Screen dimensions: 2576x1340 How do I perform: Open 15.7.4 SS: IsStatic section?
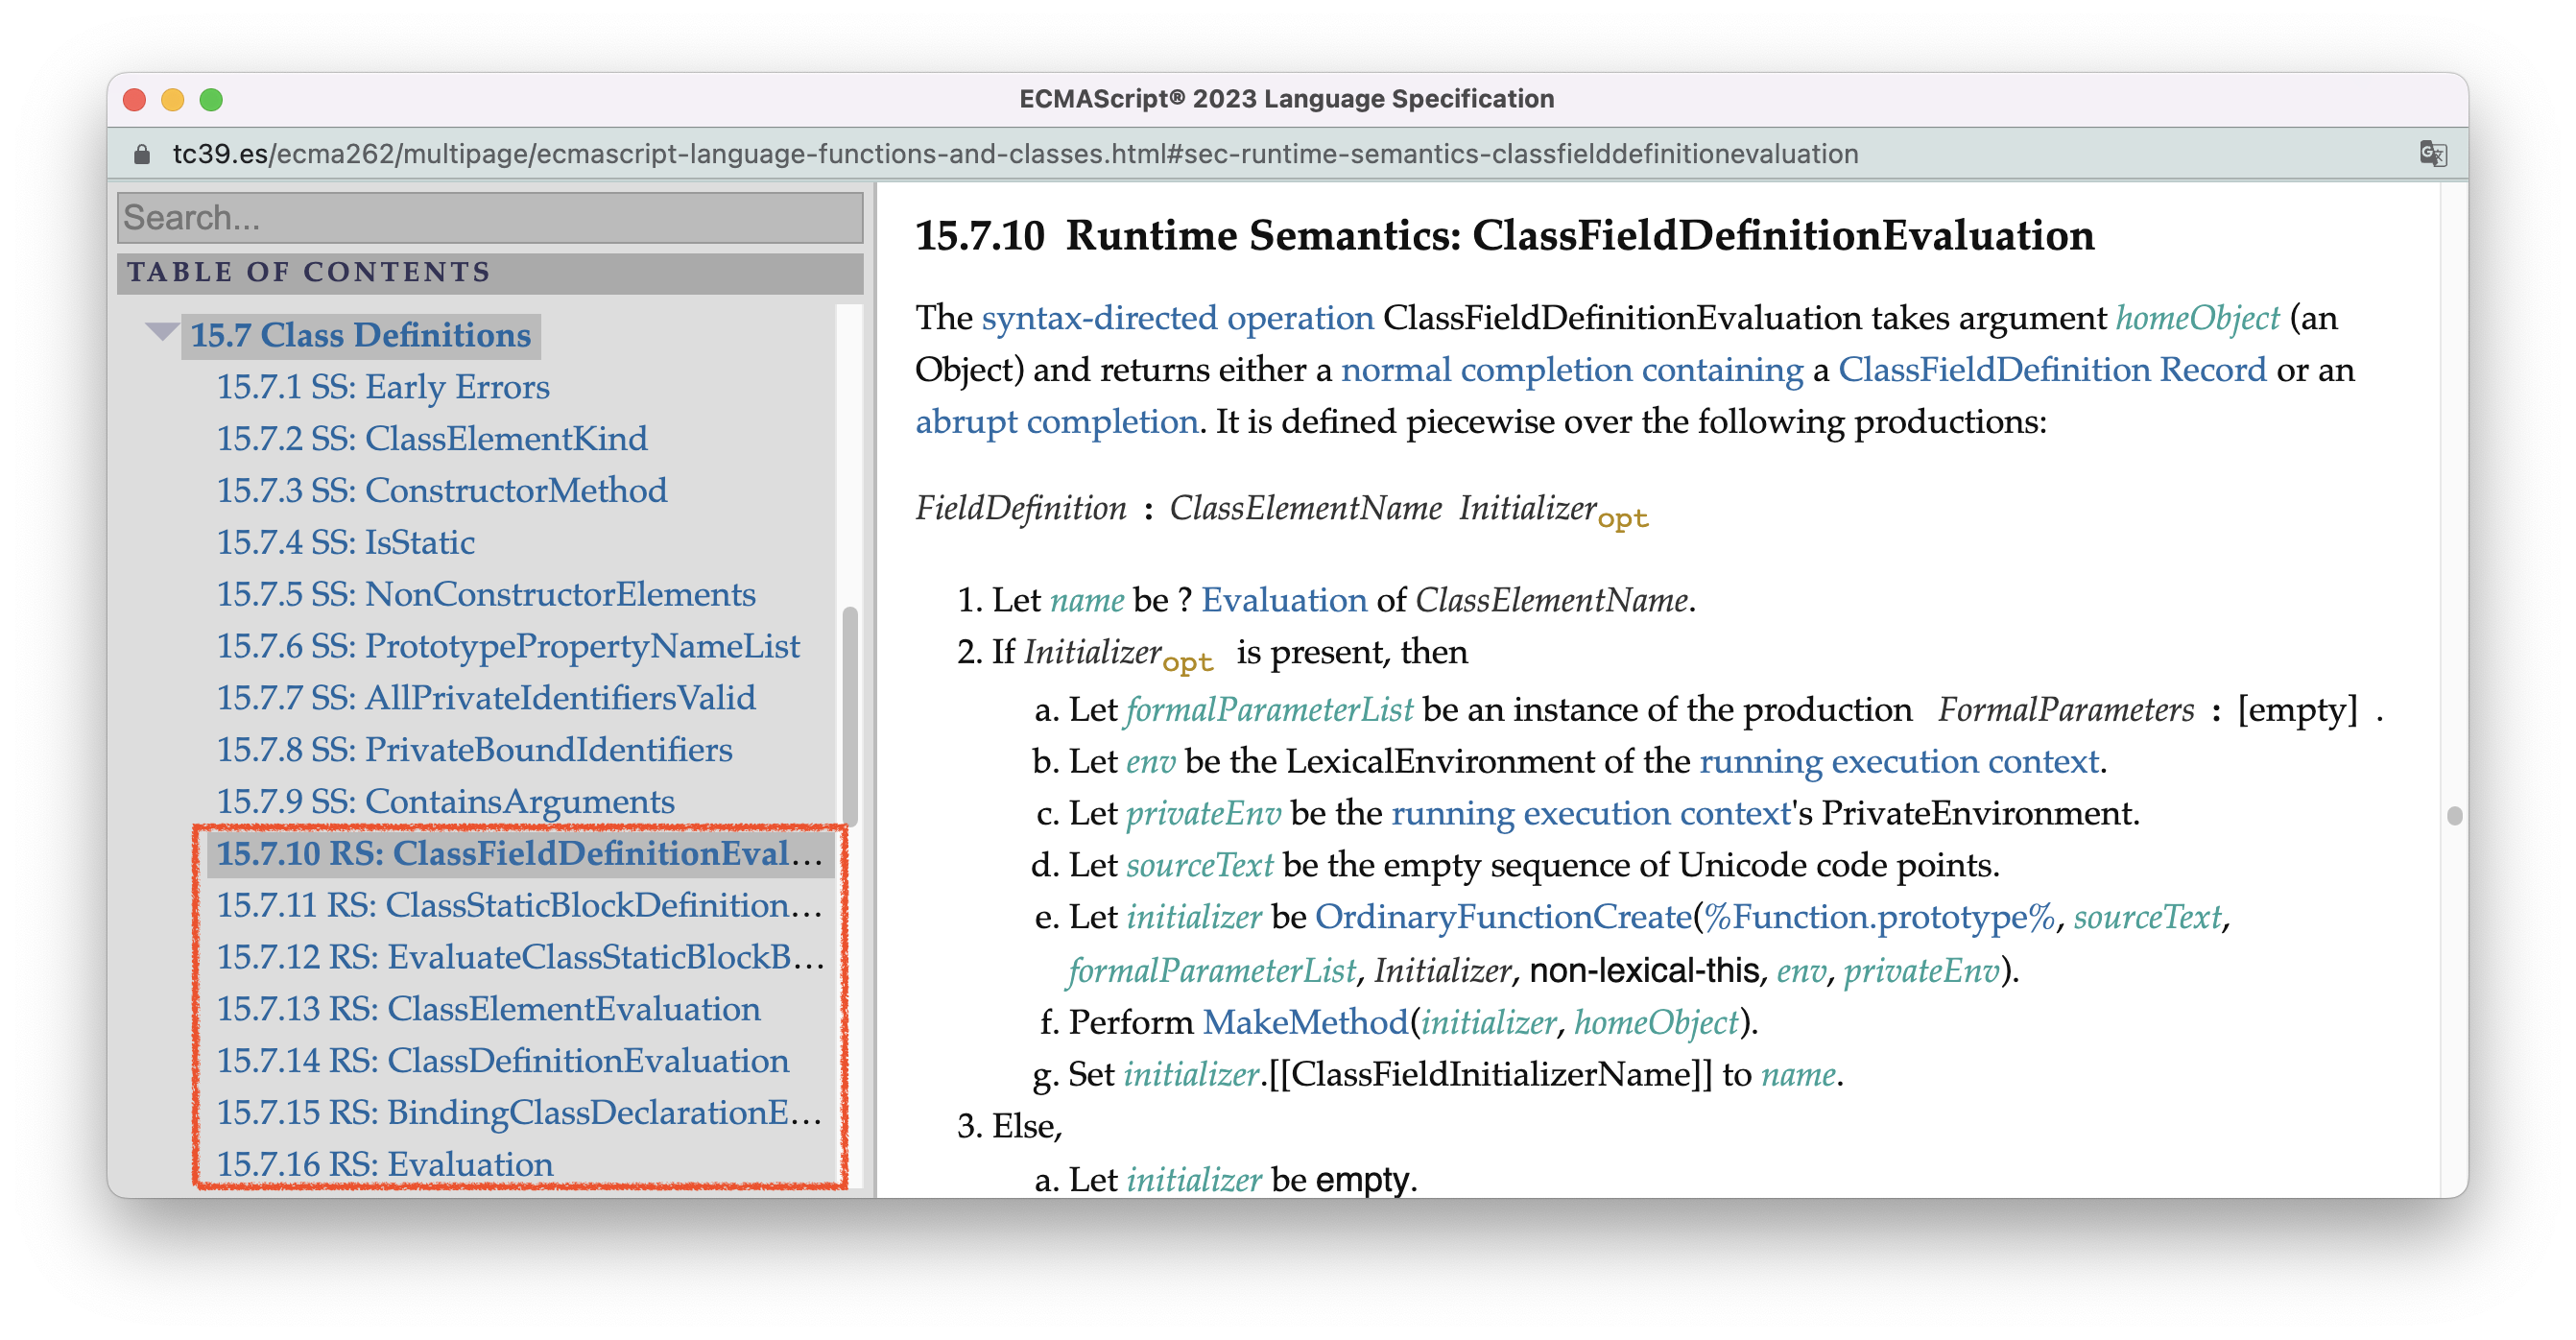pyautogui.click(x=346, y=542)
